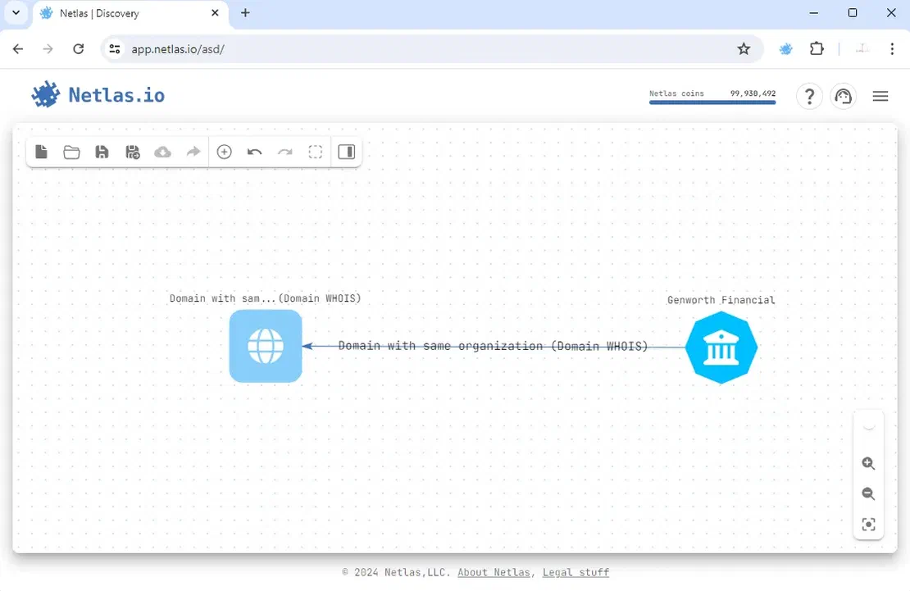This screenshot has width=910, height=591.
Task: Open the help question mark
Action: pos(809,96)
